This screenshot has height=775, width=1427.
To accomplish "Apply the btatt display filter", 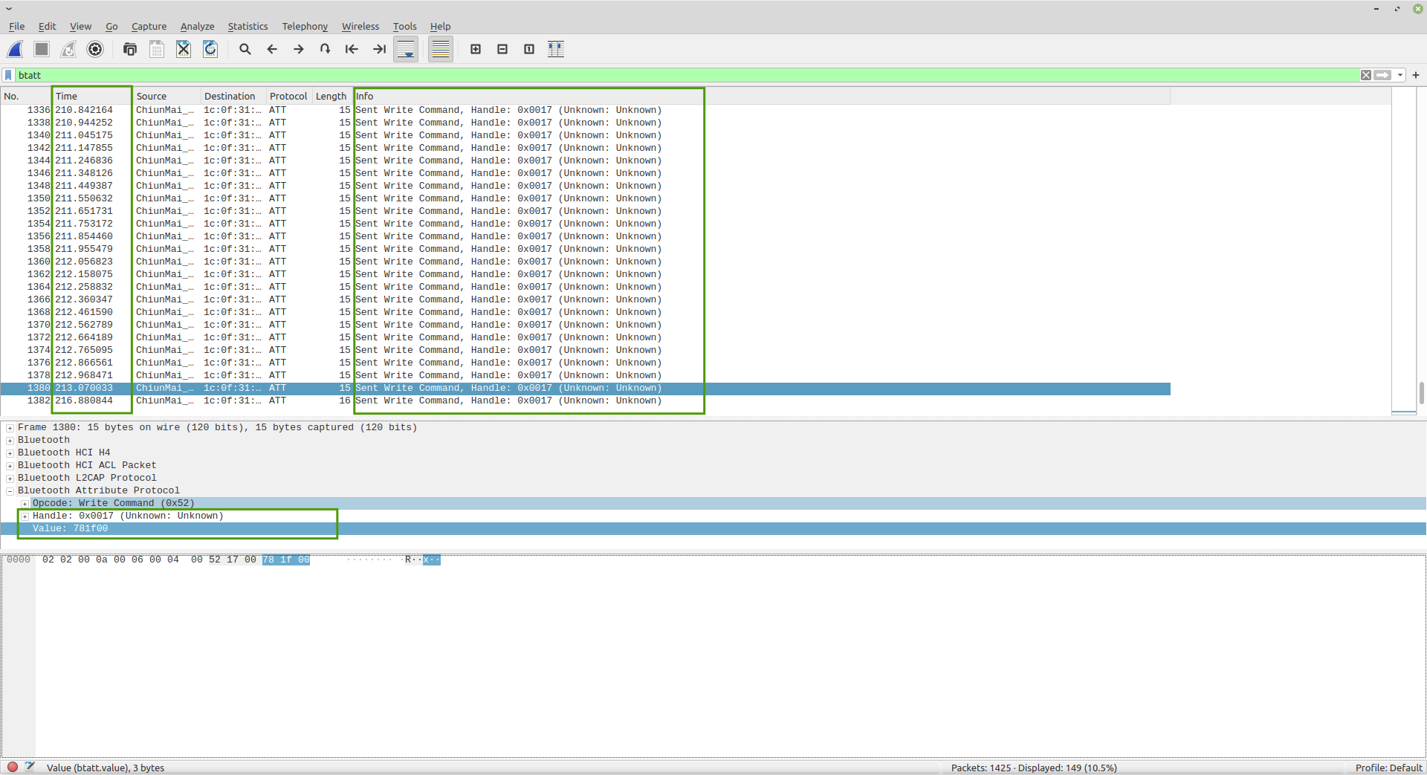I will (x=1383, y=75).
